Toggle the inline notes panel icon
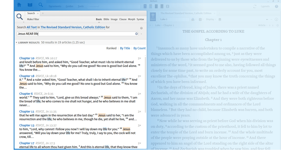Viewport: 281px width, 150px height. [220, 19]
